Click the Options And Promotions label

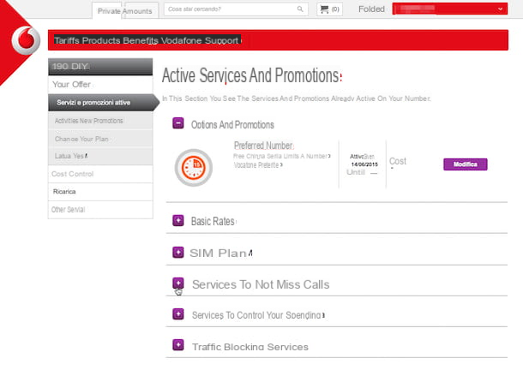(x=232, y=125)
